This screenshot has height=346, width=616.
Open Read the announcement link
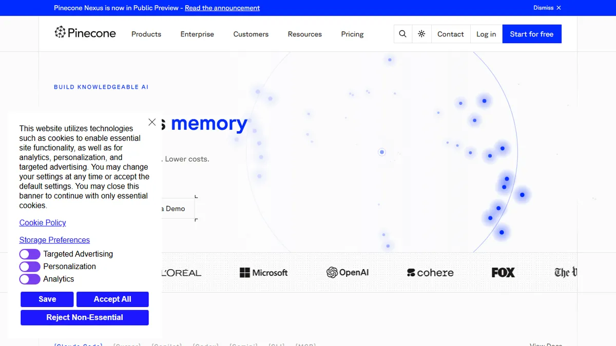pyautogui.click(x=222, y=8)
